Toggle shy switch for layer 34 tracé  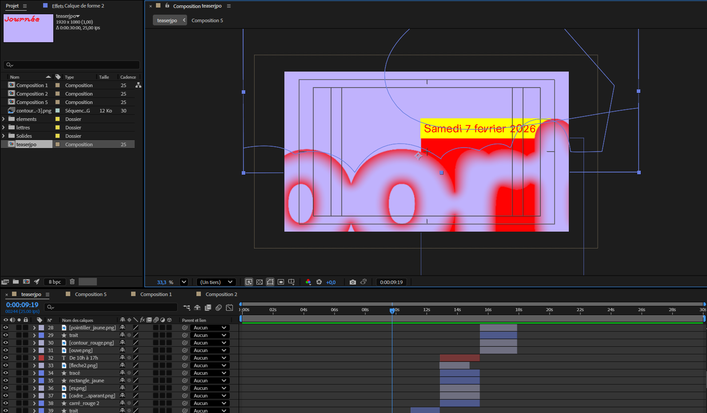123,373
